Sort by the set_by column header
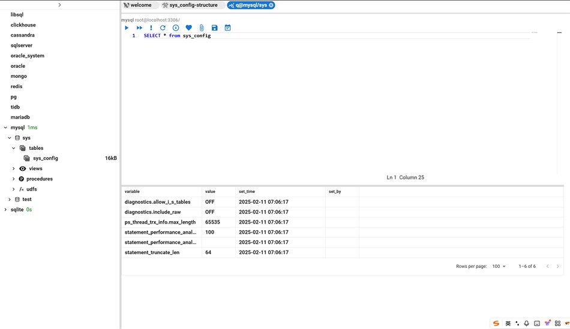Image resolution: width=570 pixels, height=329 pixels. coord(335,191)
